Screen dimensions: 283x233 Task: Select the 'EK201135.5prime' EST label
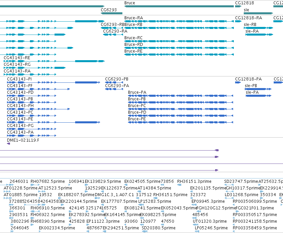pyautogui.click(x=208, y=188)
